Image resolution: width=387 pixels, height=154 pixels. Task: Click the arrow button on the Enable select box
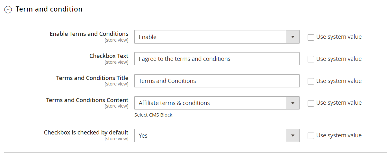(x=292, y=37)
